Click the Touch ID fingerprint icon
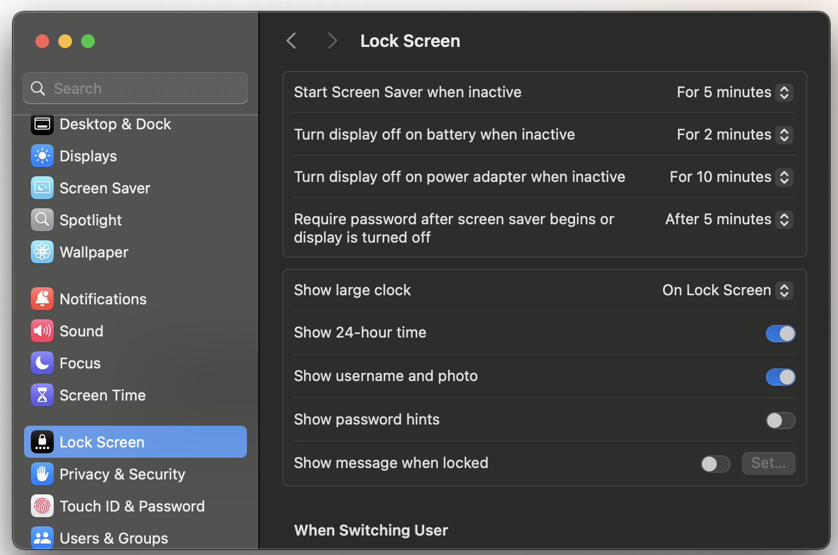This screenshot has height=555, width=838. [x=42, y=506]
